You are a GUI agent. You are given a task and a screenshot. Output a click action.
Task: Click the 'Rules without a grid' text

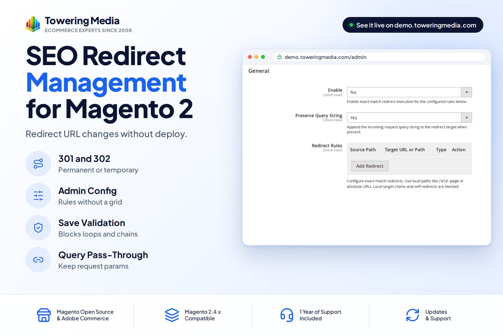90,202
